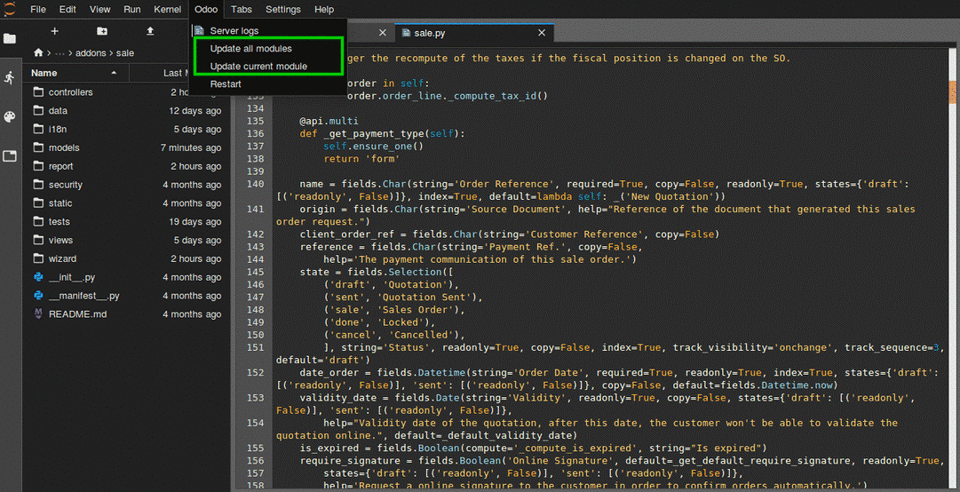Open the security folder
This screenshot has width=960, height=492.
[x=127, y=185]
